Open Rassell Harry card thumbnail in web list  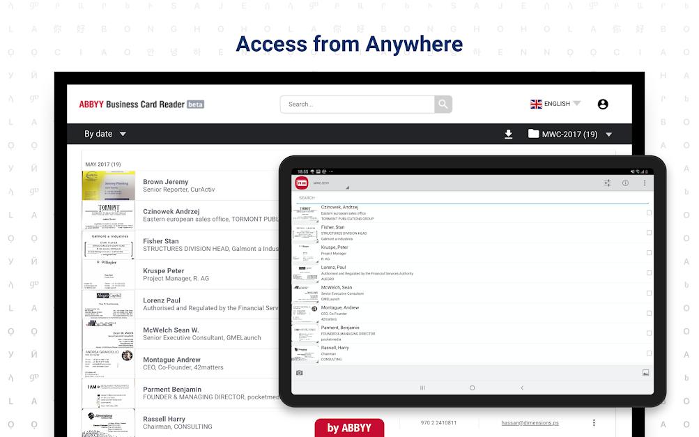(108, 423)
